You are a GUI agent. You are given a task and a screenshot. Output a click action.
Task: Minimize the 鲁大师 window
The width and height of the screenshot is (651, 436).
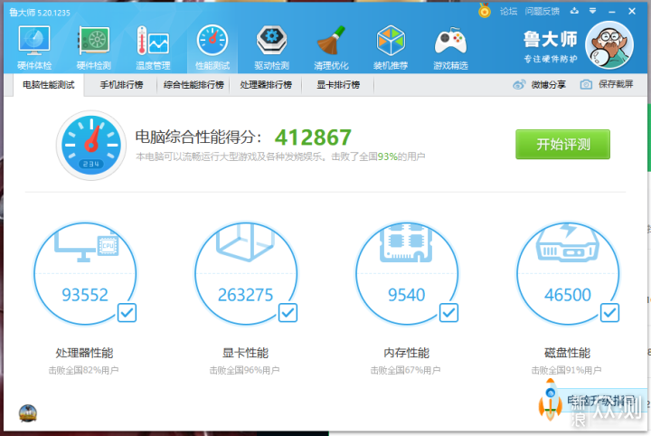coord(611,12)
